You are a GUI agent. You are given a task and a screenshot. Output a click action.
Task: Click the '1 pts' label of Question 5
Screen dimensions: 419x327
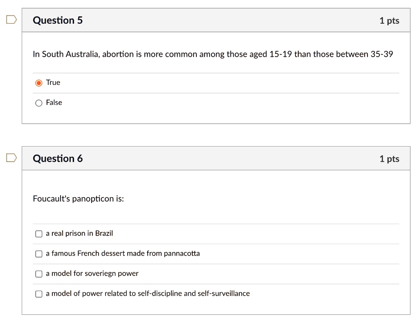pyautogui.click(x=390, y=20)
